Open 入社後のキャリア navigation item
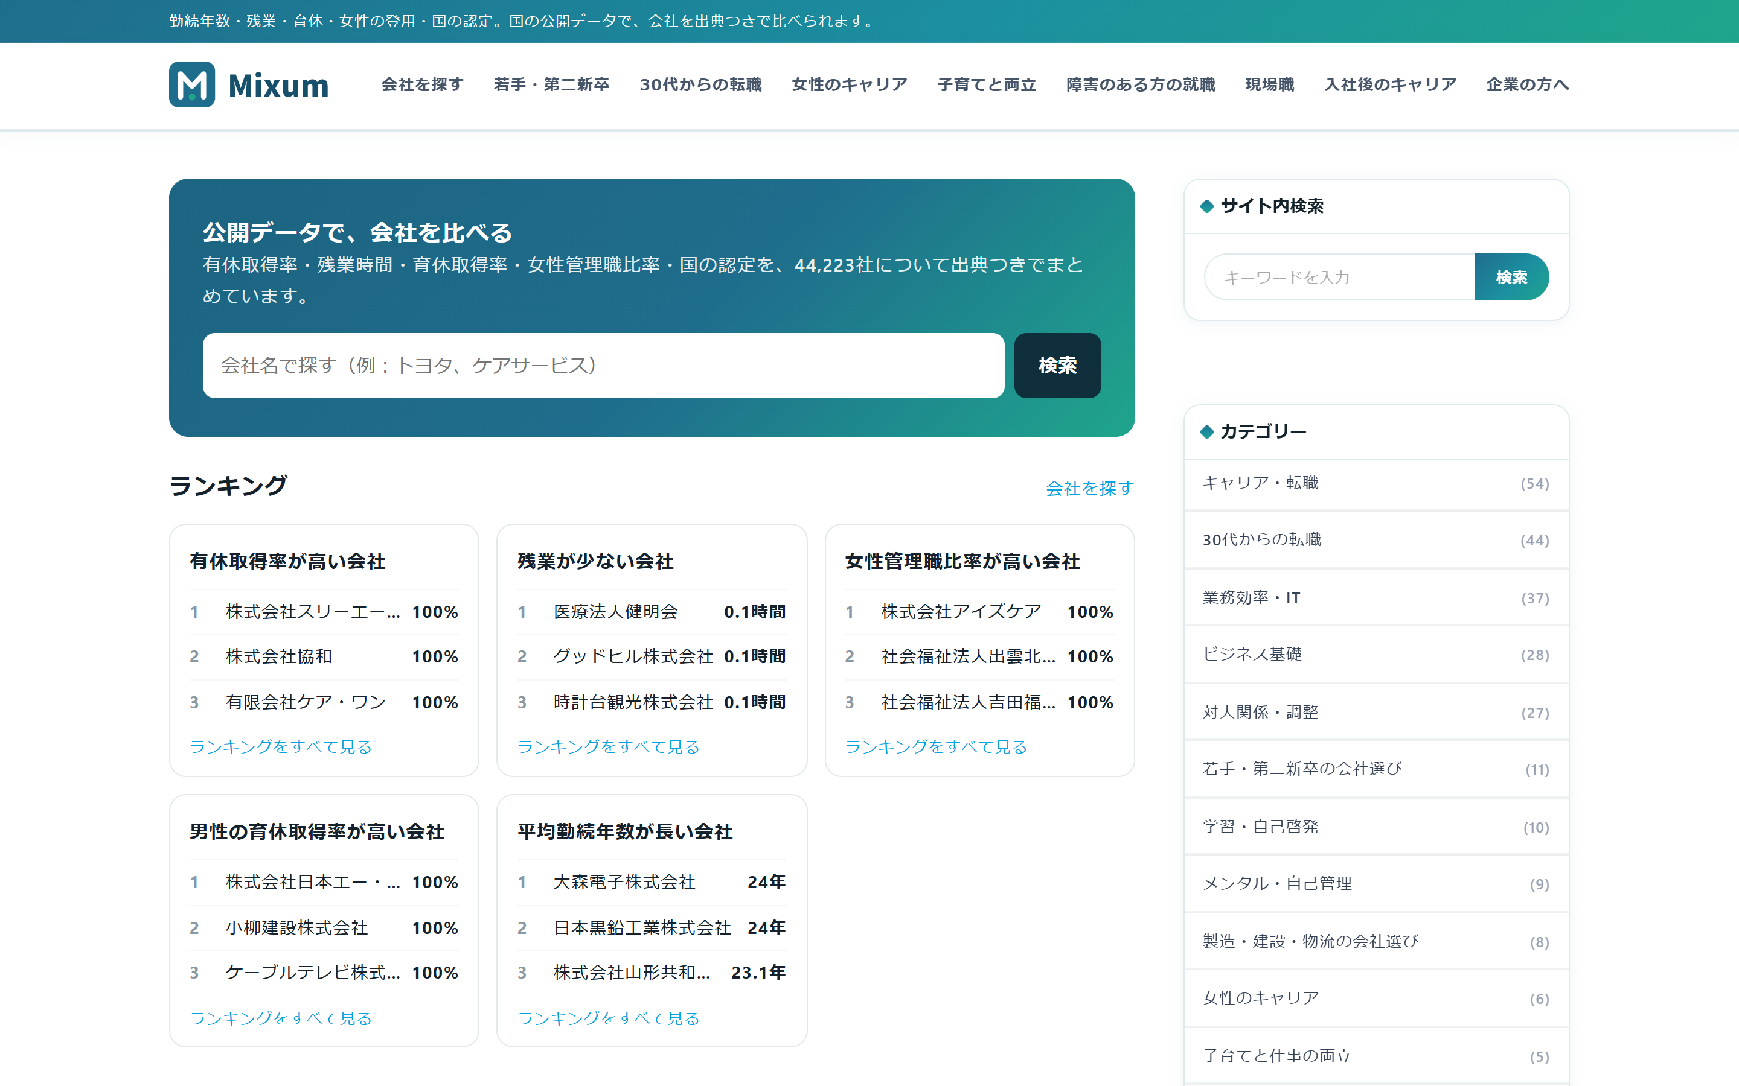 (1390, 84)
